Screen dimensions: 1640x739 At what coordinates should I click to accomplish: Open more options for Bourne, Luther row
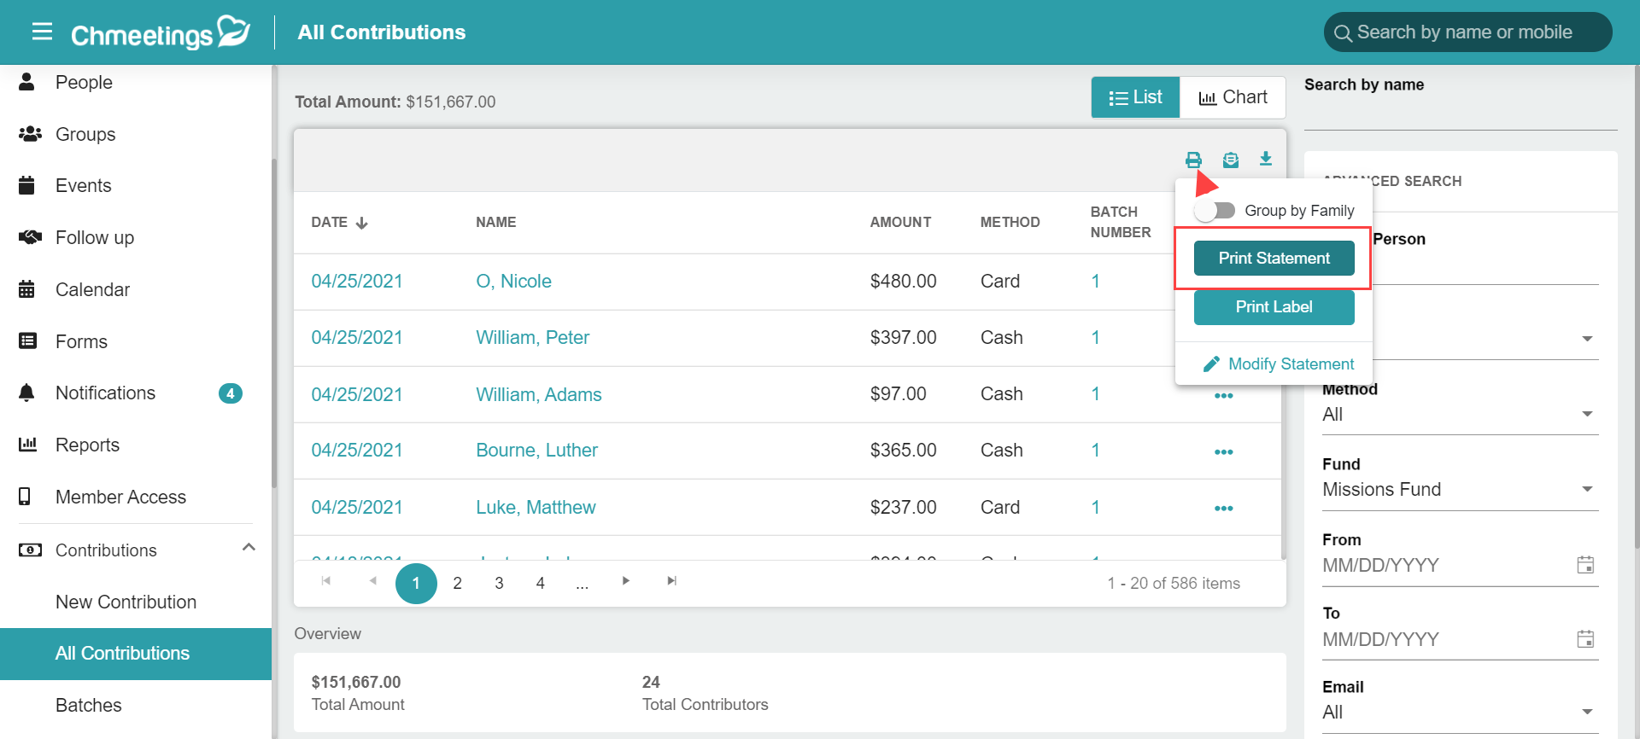tap(1223, 452)
